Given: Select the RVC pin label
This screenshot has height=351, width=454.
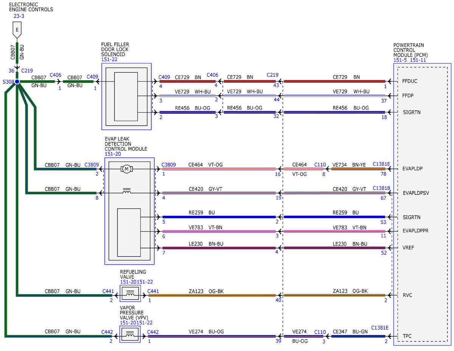Looking at the screenshot, I should tap(408, 295).
